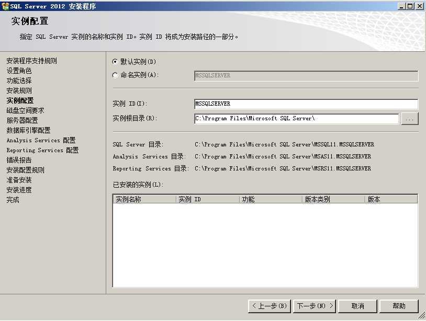Click the 完成 step in sidebar
This screenshot has height=321, width=426.
click(13, 200)
